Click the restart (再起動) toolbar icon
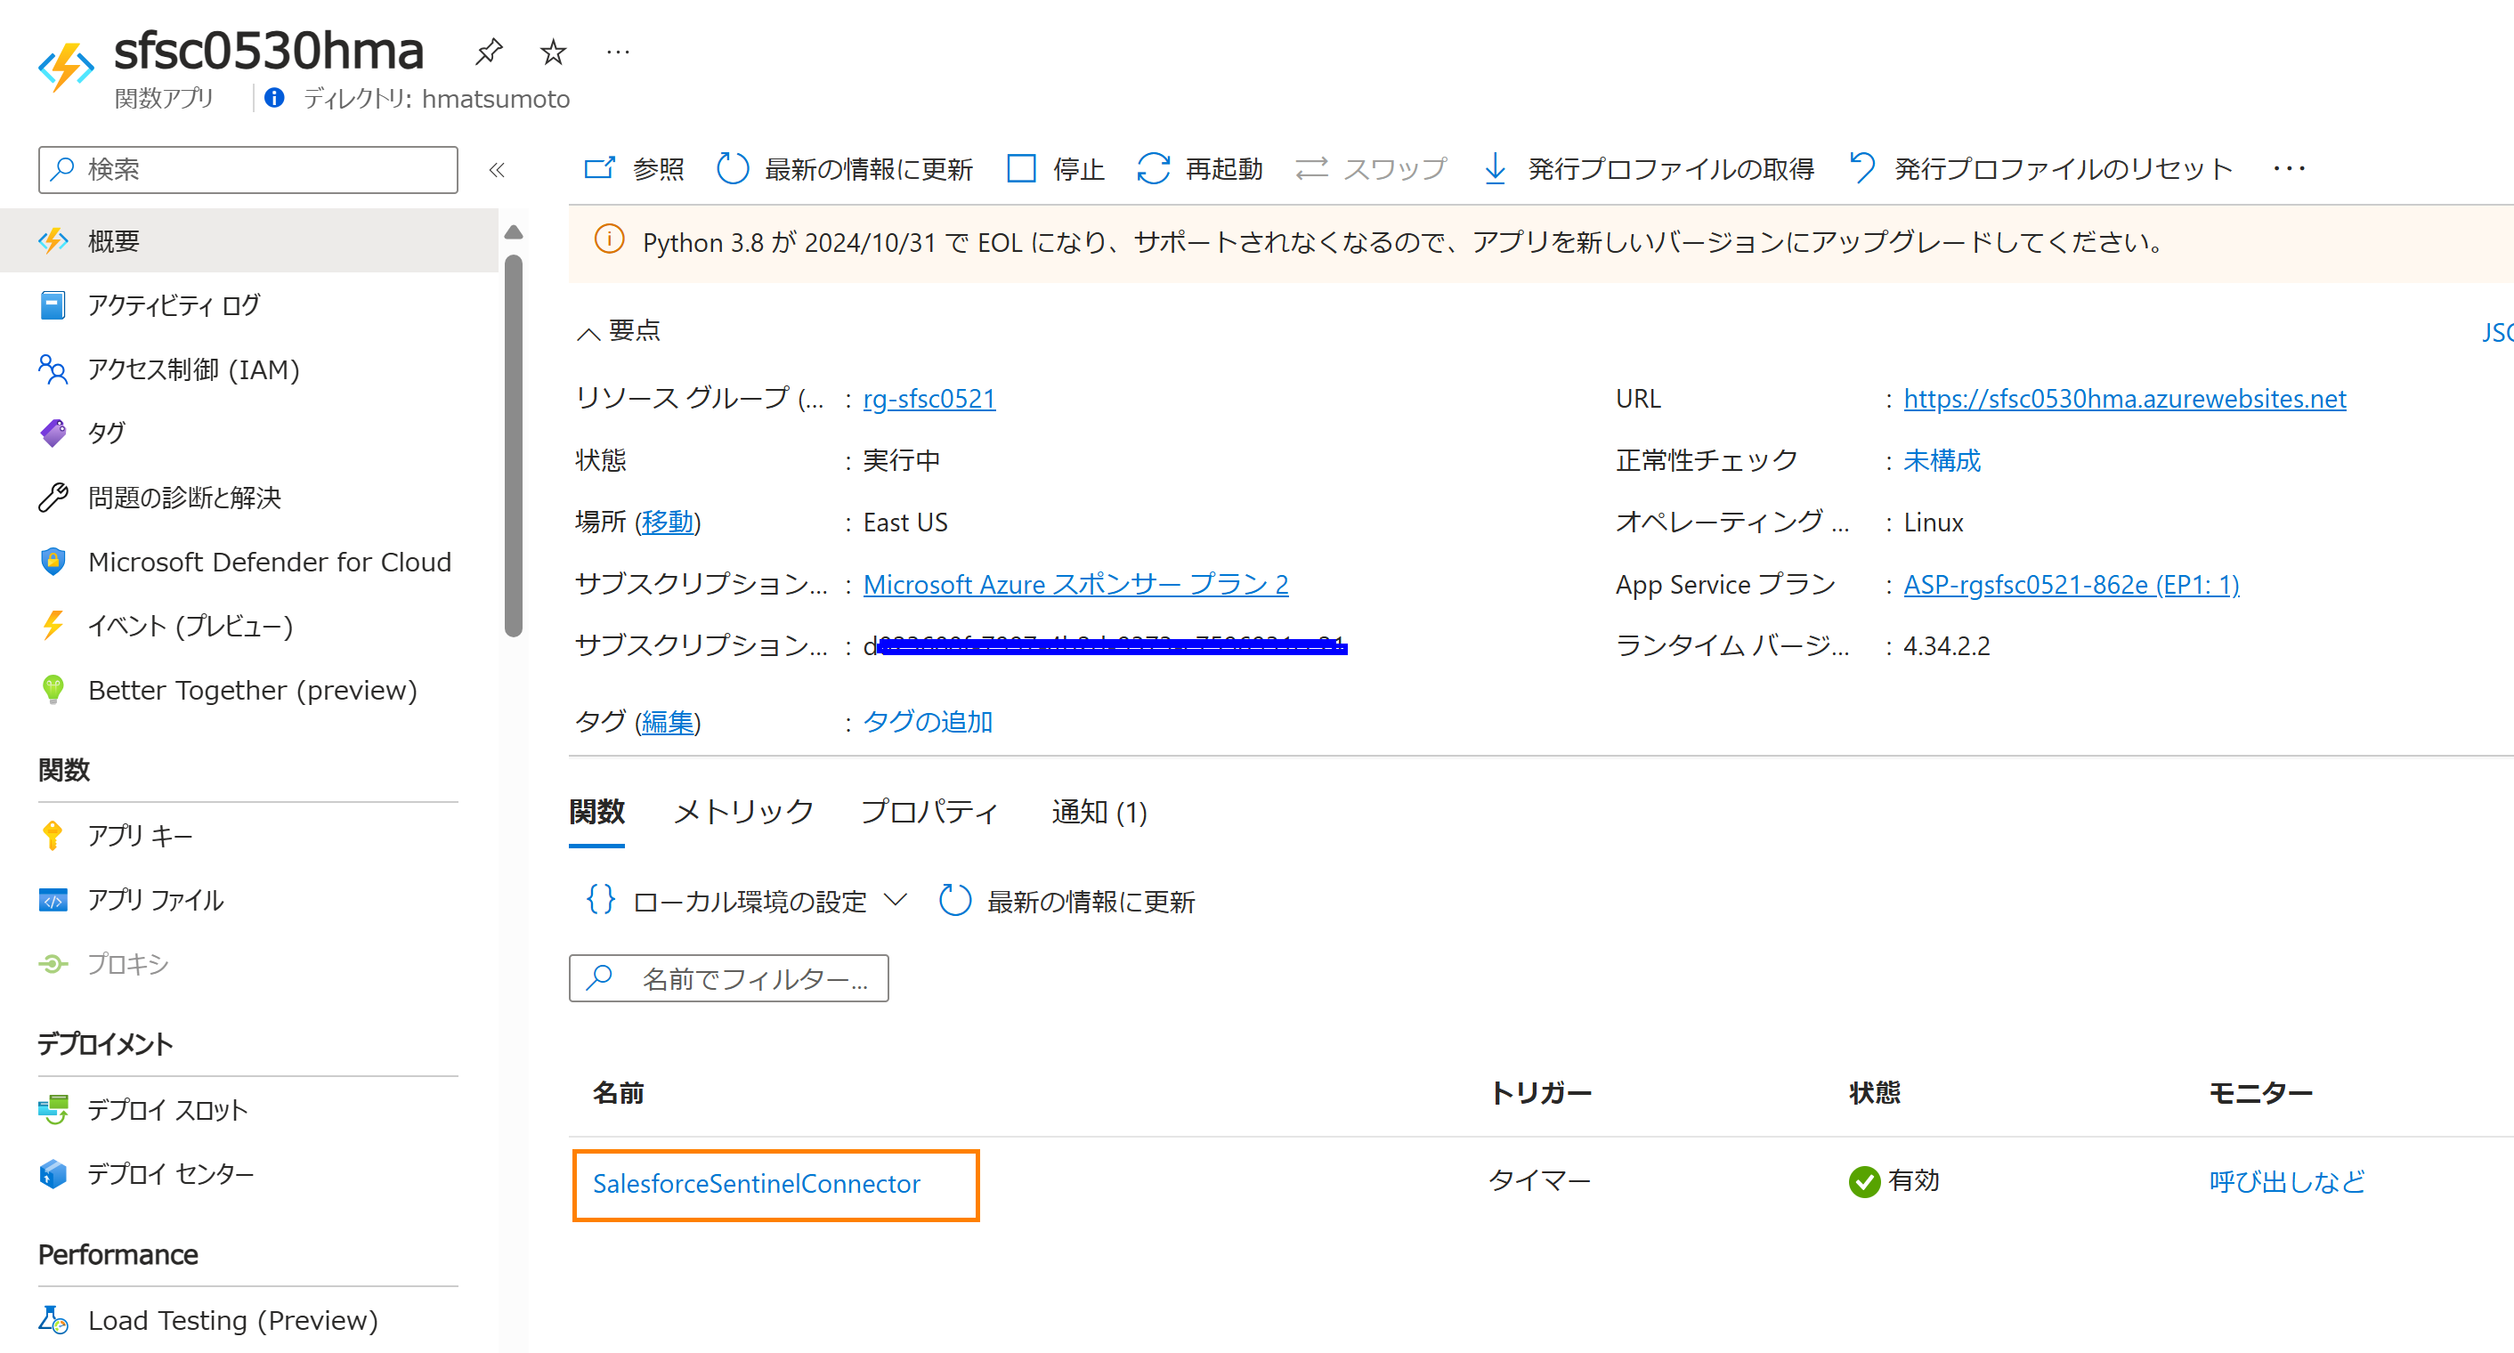The image size is (2514, 1353). [1153, 169]
